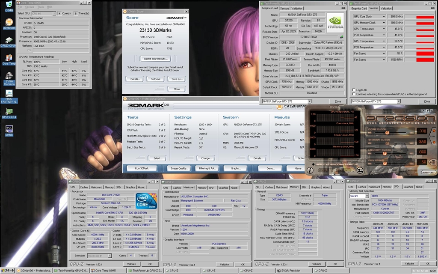Click the Core Temp taskbar button
The image size is (438, 274).
105,271
